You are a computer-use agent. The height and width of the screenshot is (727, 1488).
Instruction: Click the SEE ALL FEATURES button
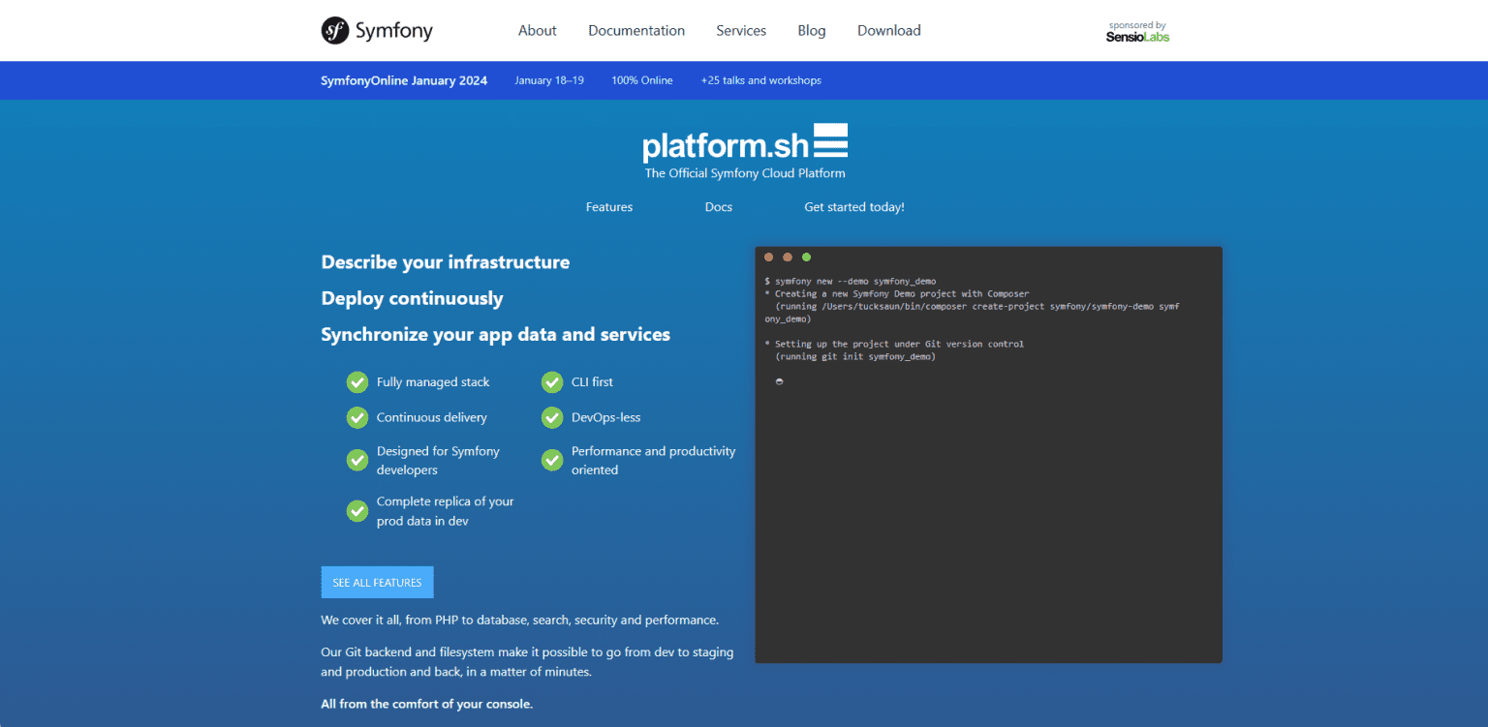pyautogui.click(x=377, y=582)
